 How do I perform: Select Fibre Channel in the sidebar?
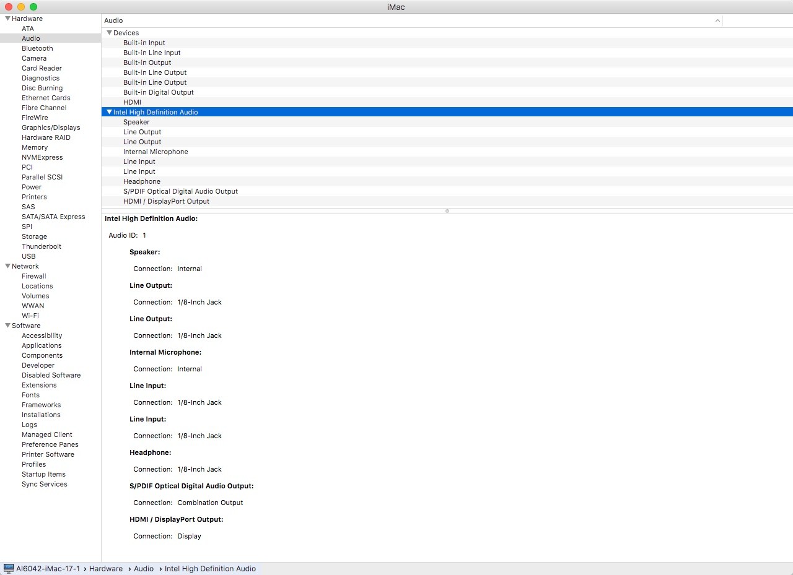(x=44, y=108)
